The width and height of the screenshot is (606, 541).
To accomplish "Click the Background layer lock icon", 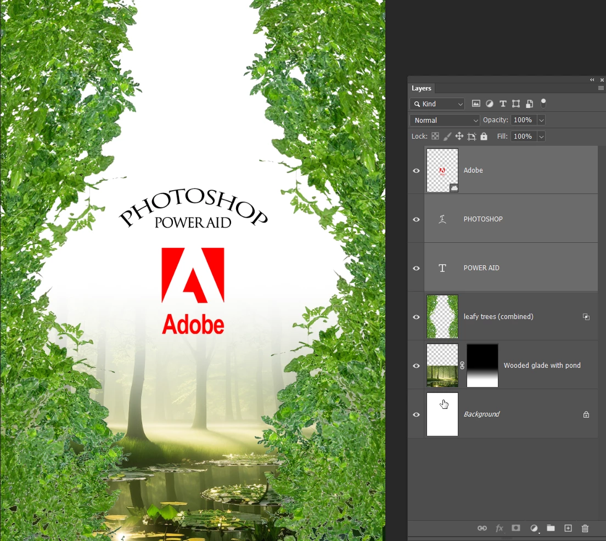I will [586, 414].
